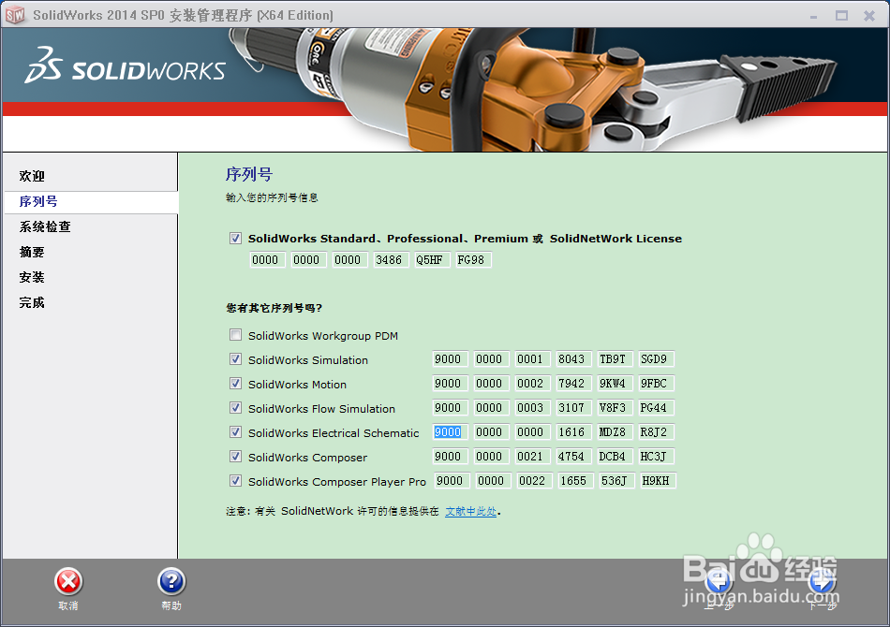Click the red Cancel (取消) icon
This screenshot has height=627, width=890.
[x=68, y=582]
